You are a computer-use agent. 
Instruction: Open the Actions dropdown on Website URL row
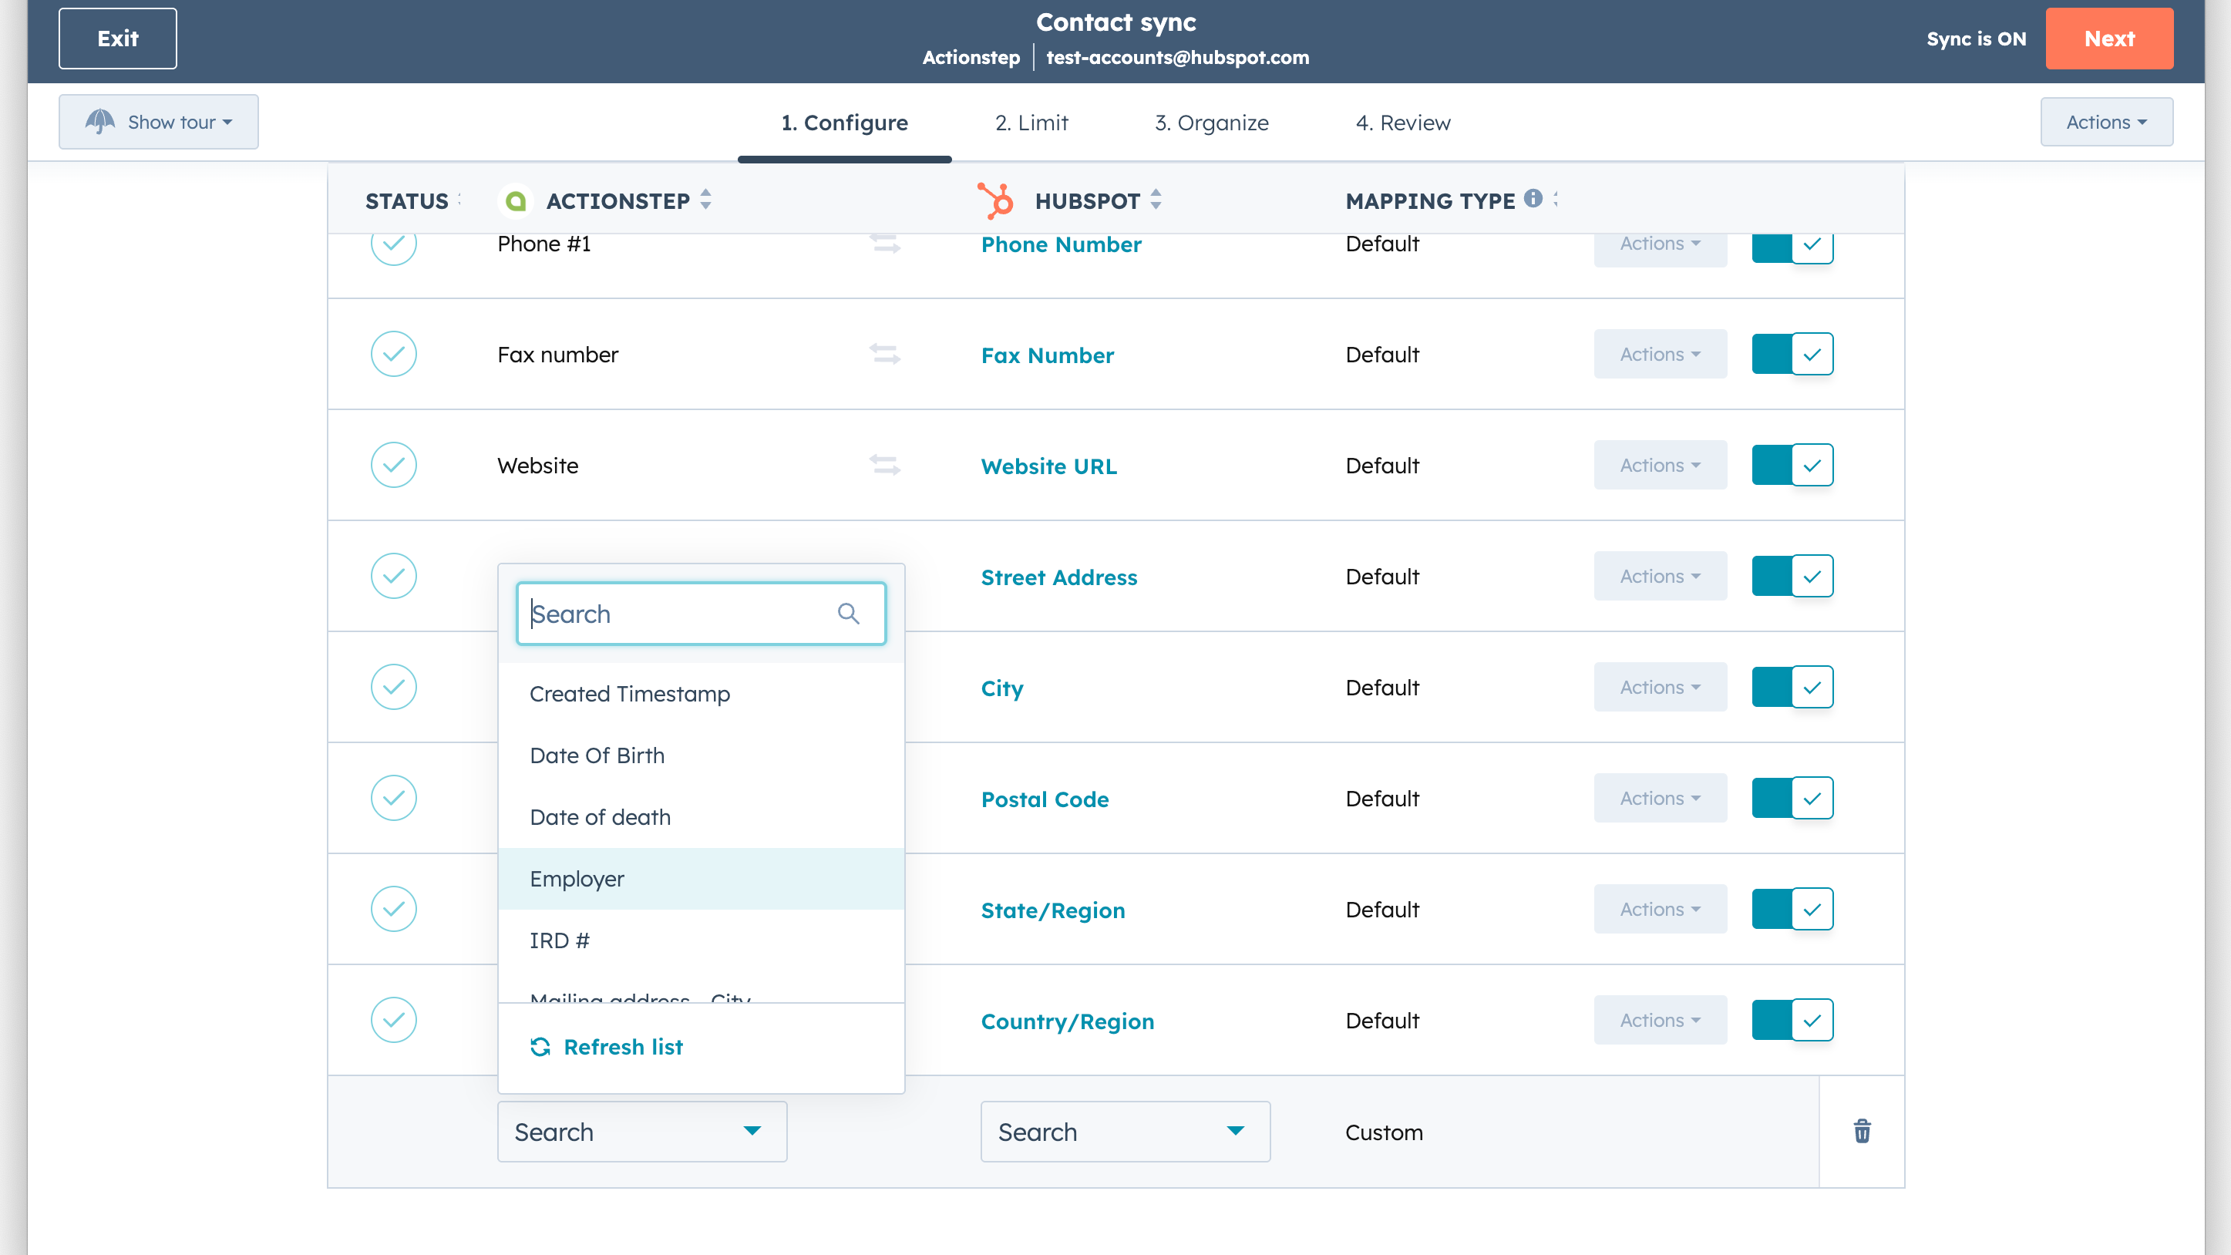point(1660,465)
